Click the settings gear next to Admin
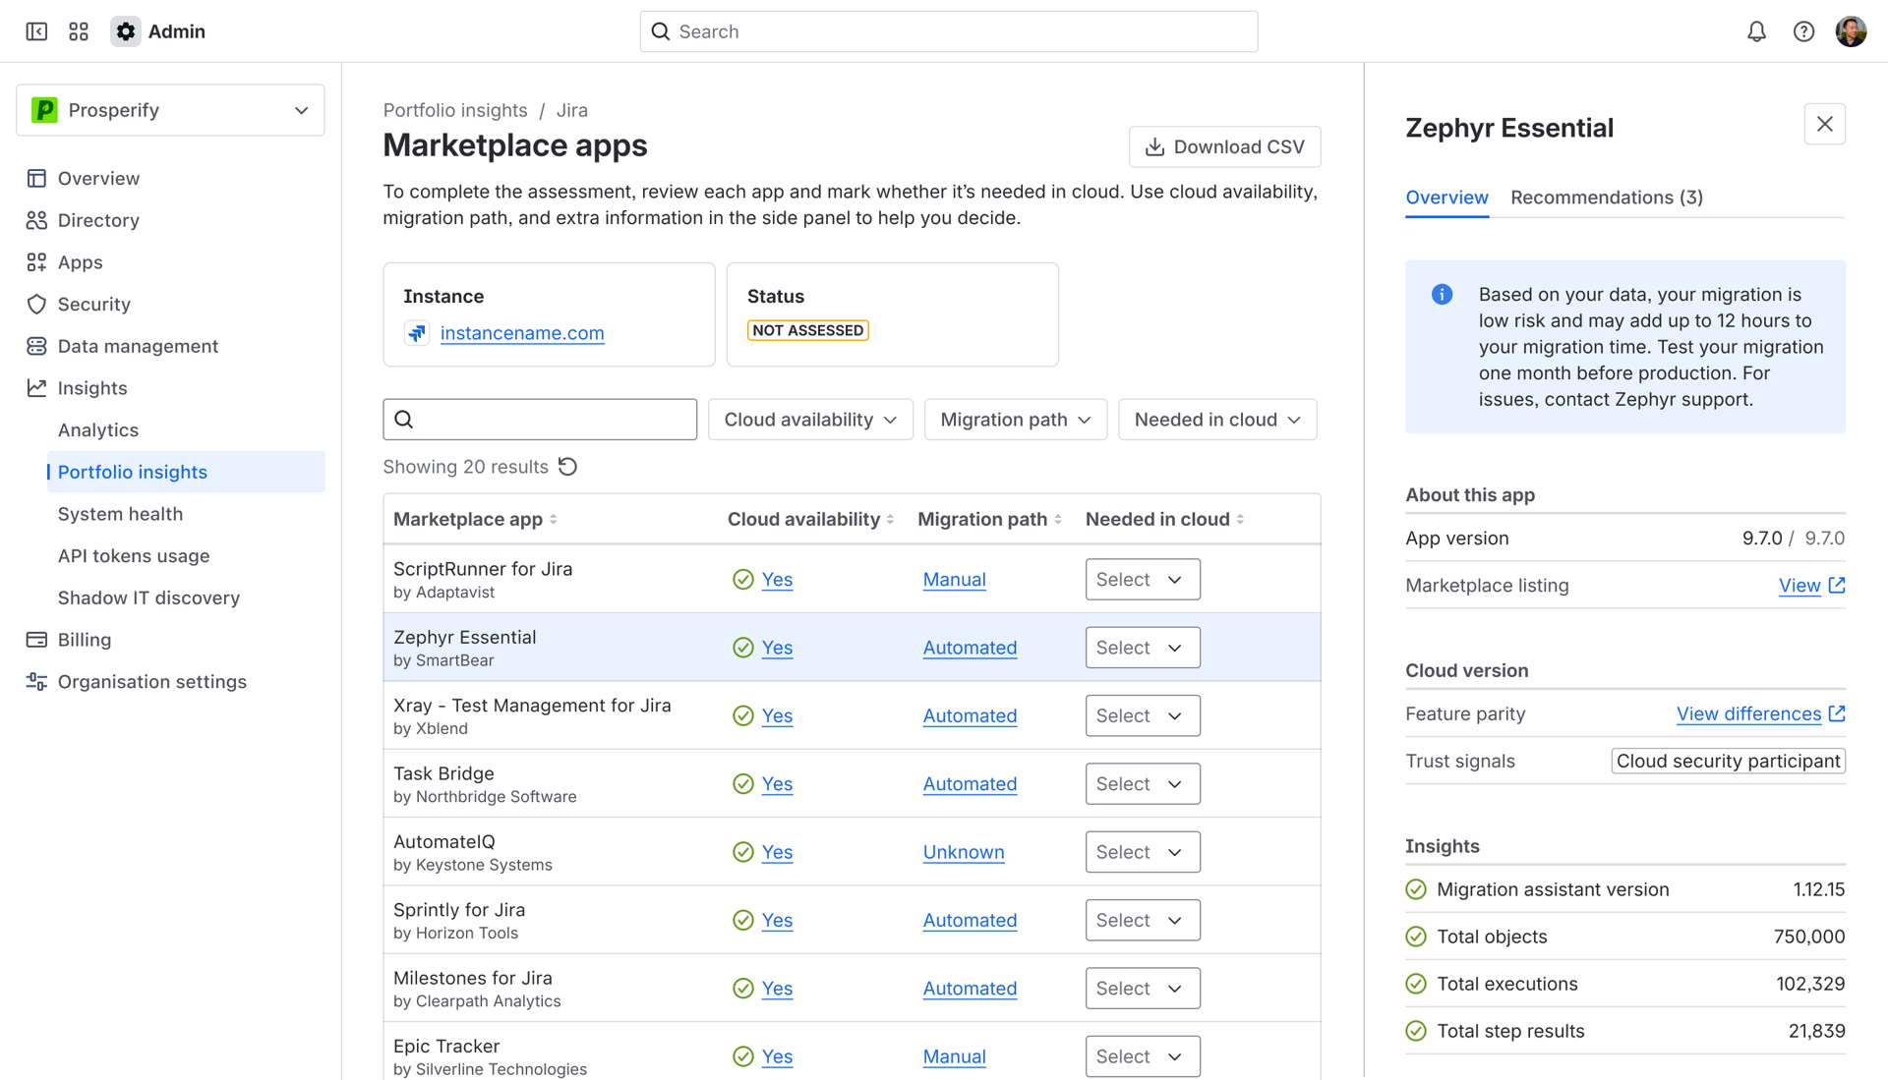This screenshot has height=1080, width=1888. (125, 30)
